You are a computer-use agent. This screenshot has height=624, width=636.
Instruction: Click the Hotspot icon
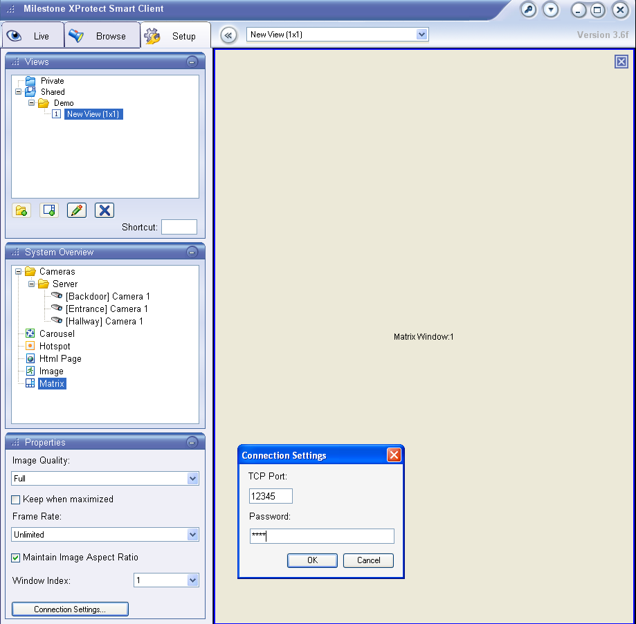(30, 346)
